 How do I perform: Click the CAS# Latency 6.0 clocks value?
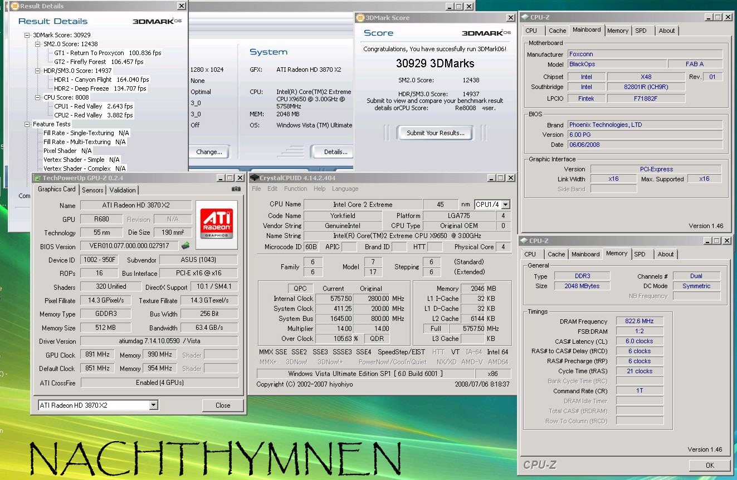tap(640, 342)
